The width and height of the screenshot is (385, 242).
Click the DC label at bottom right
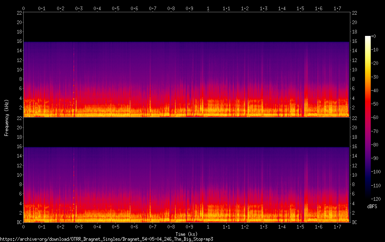(x=354, y=222)
